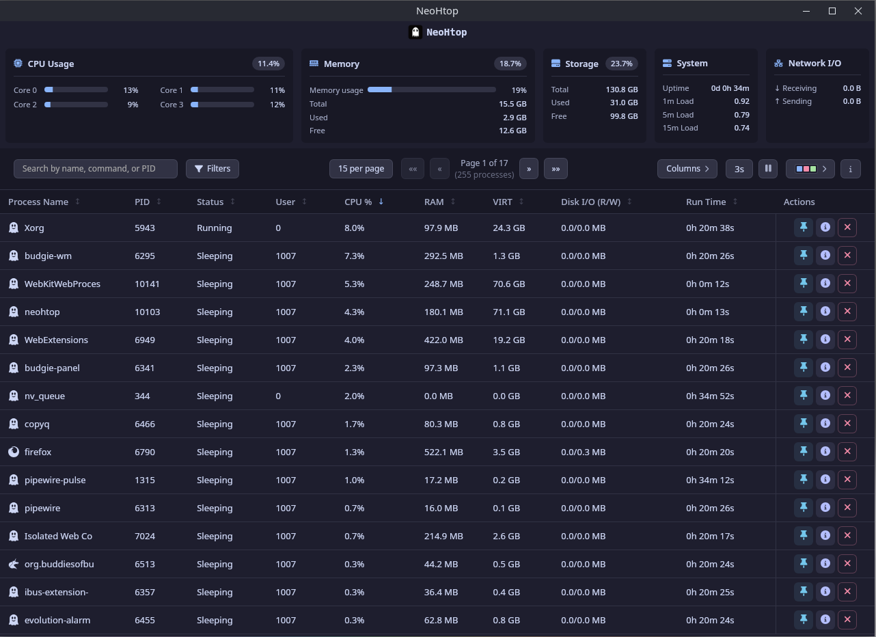Kill the org.buddiesofbu process
876x637 pixels.
847,564
